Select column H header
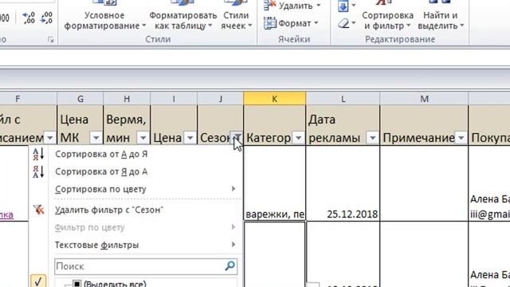The width and height of the screenshot is (510, 287). point(127,99)
